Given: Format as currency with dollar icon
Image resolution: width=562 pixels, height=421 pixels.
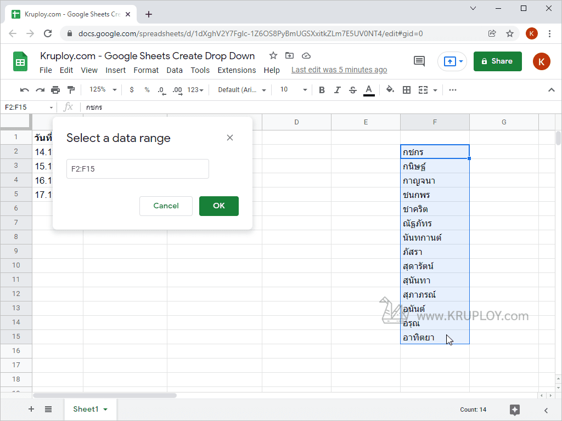Looking at the screenshot, I should click(x=132, y=90).
